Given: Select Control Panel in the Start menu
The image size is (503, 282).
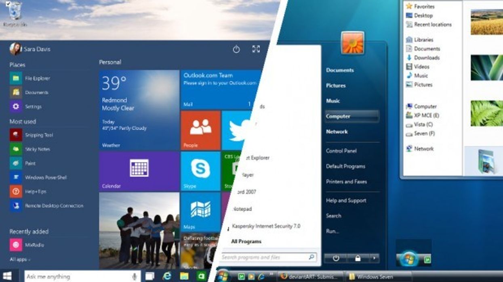Looking at the screenshot, I should click(x=341, y=151).
